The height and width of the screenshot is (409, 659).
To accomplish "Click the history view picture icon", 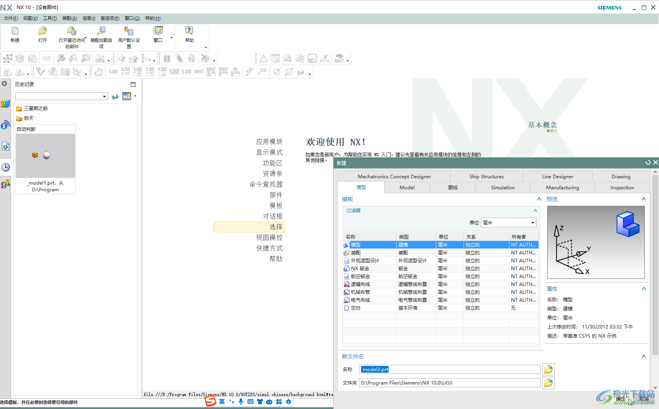I will pyautogui.click(x=127, y=96).
